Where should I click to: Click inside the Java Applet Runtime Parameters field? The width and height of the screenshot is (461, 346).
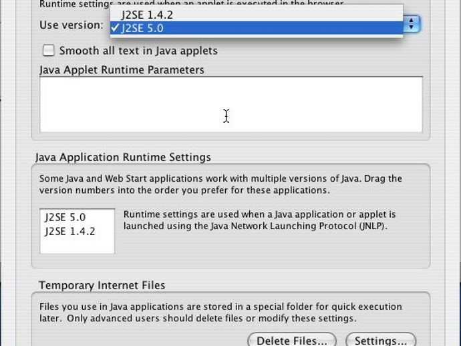[x=230, y=104]
